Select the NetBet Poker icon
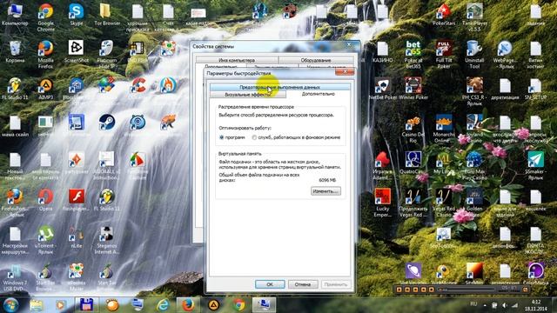 [x=383, y=89]
